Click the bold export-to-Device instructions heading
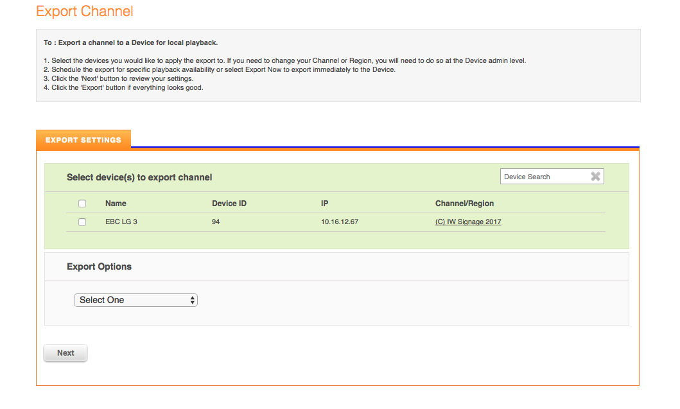 point(130,43)
